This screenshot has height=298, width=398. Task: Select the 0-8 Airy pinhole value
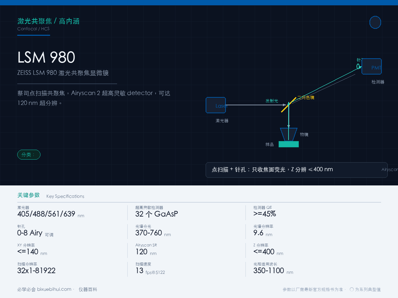(35, 233)
